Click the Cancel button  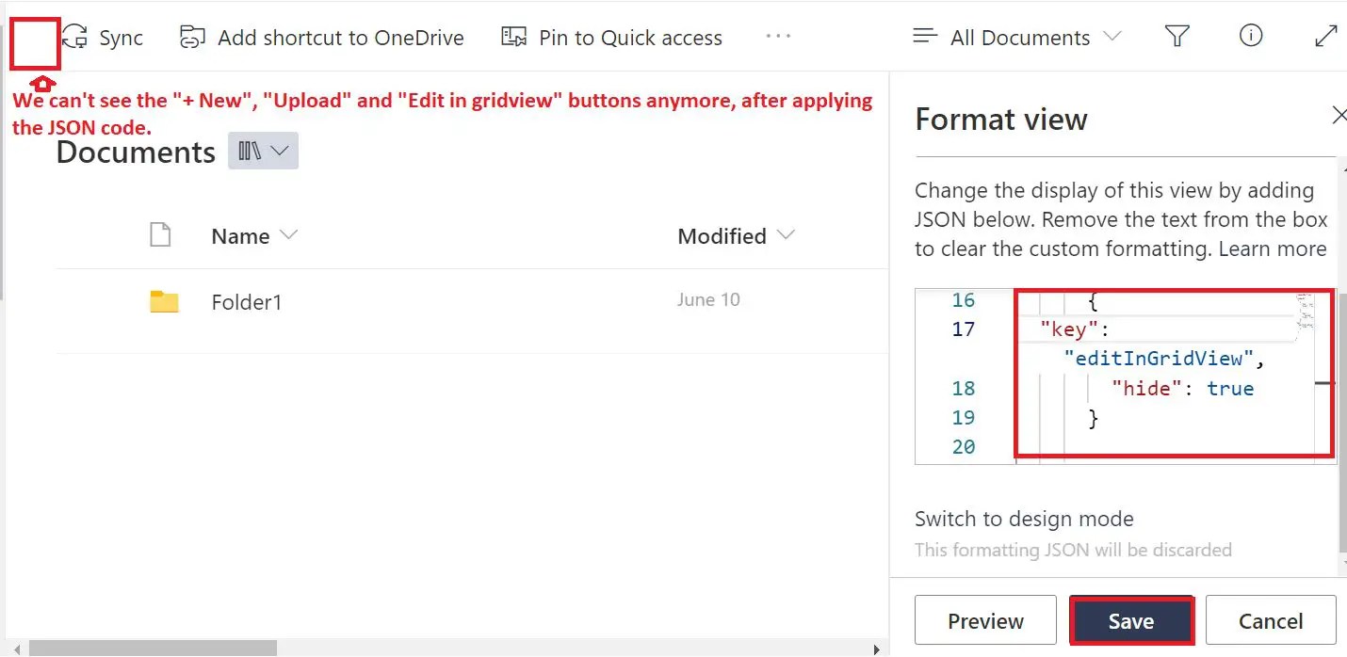click(x=1272, y=620)
